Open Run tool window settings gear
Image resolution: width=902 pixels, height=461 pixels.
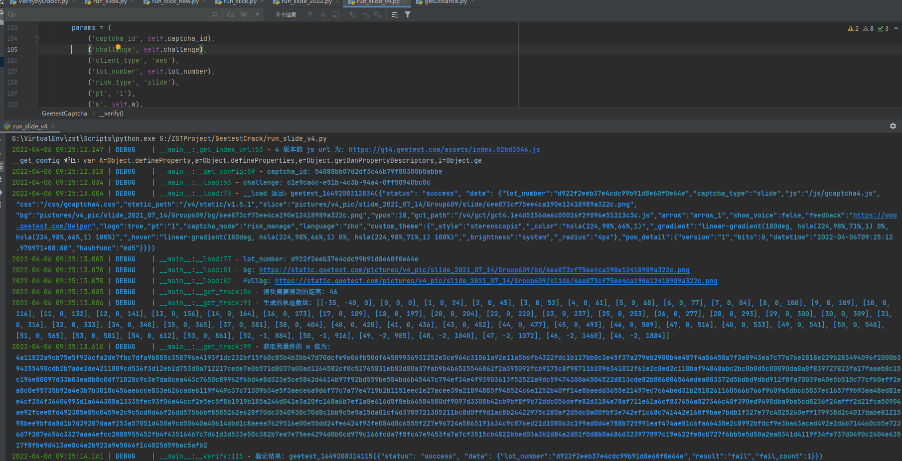pyautogui.click(x=893, y=126)
